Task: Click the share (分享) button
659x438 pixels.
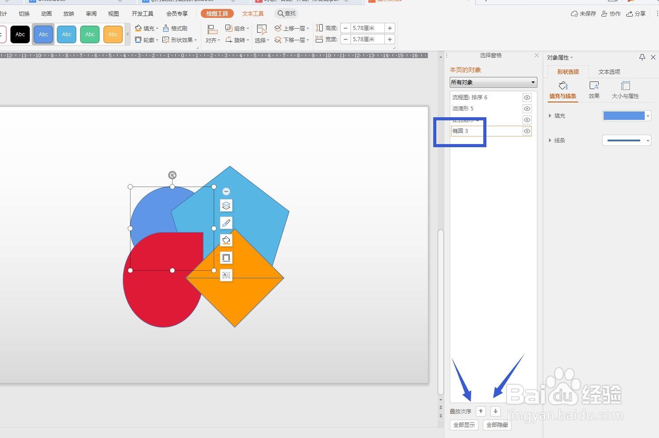Action: tap(636, 14)
